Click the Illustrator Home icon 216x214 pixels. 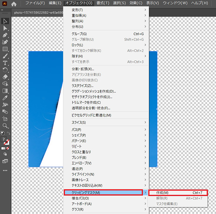tap(14, 4)
